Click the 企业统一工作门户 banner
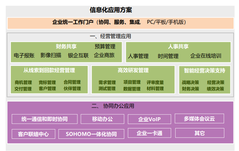 click(x=120, y=22)
